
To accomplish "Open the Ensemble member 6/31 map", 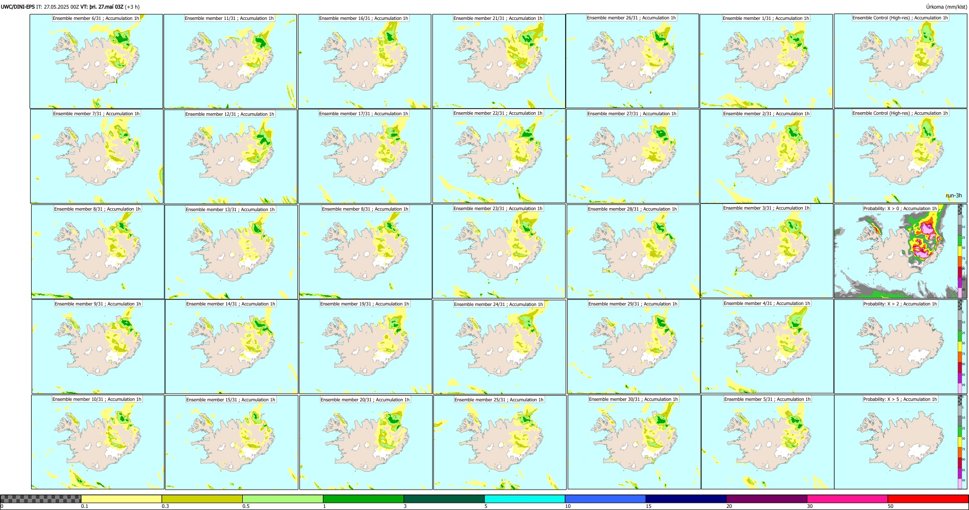I will [x=96, y=61].
